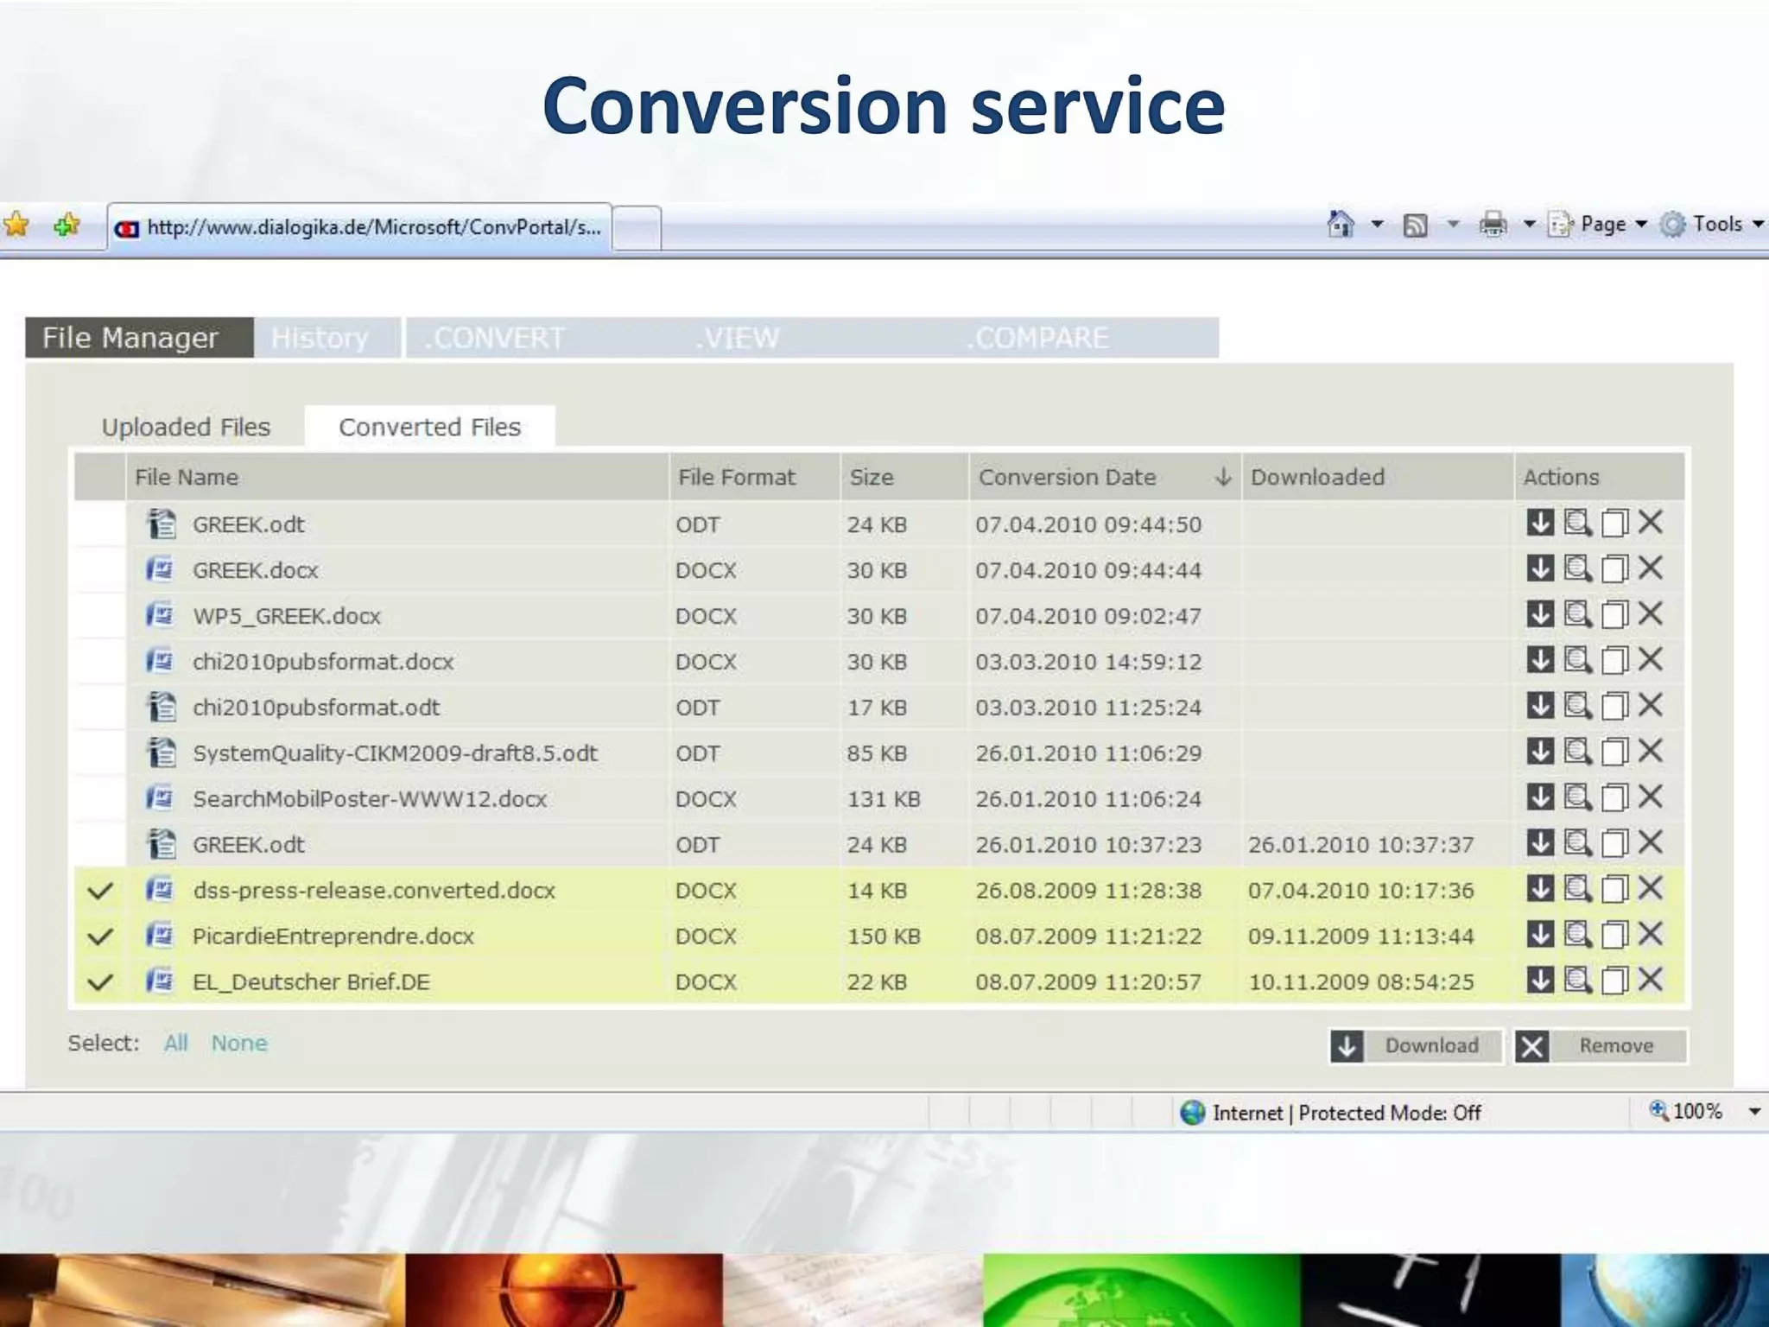Click the zoom magnifier in status bar
Viewport: 1769px width, 1327px height.
(1658, 1110)
